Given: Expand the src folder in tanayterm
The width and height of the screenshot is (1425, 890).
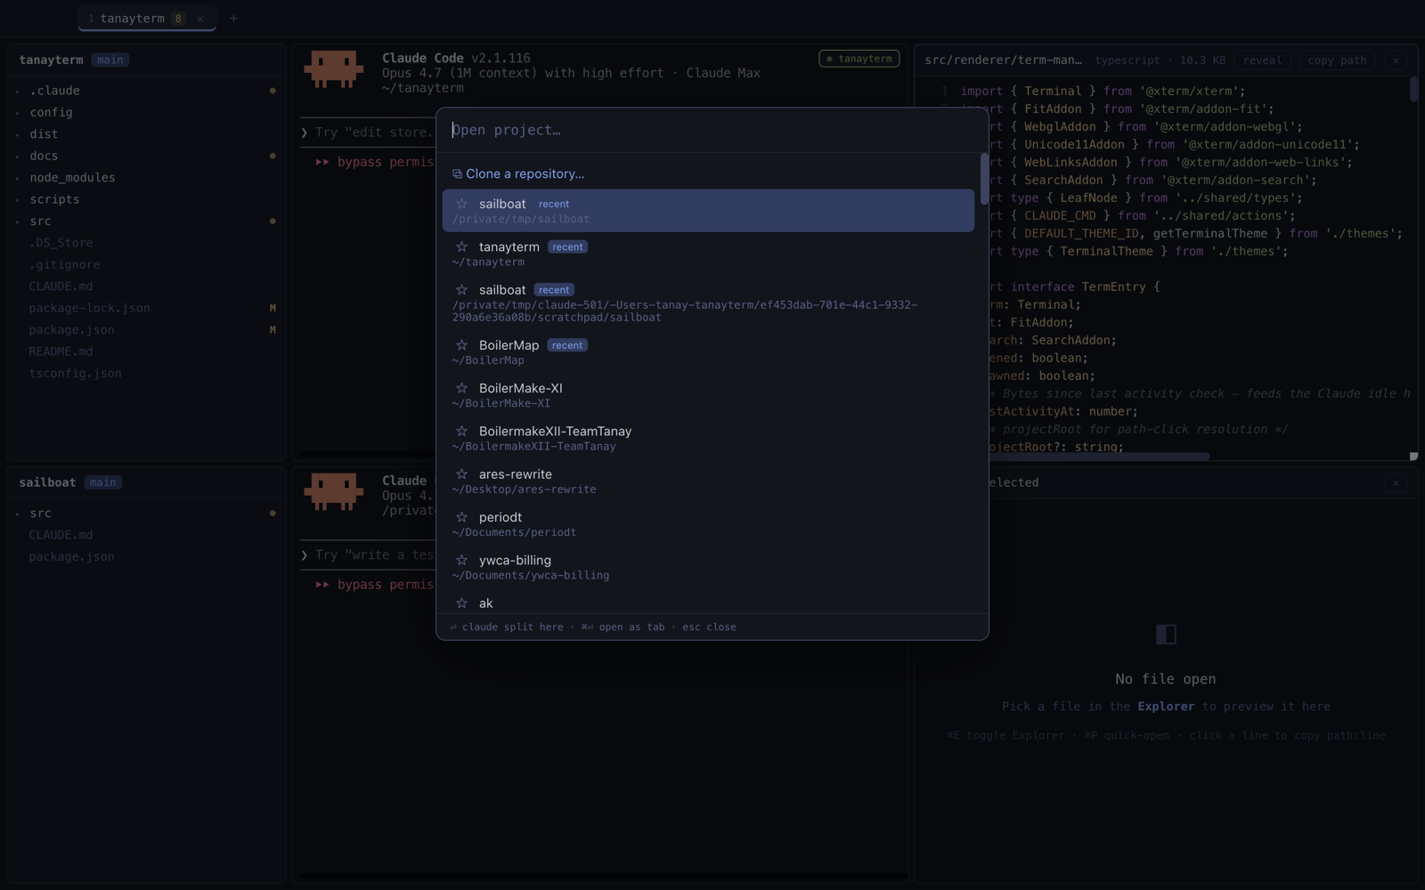Looking at the screenshot, I should pos(18,221).
